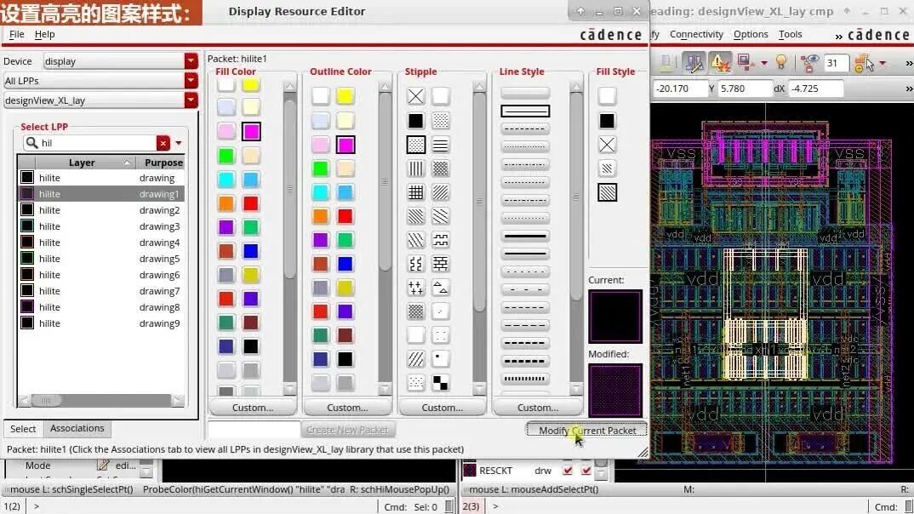Click the magnifier search icon in Select LPP
Screen dimensions: 914x514
(32, 143)
